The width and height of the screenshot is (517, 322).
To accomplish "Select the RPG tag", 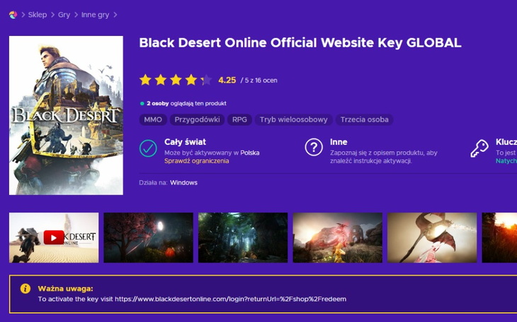I will [x=239, y=120].
